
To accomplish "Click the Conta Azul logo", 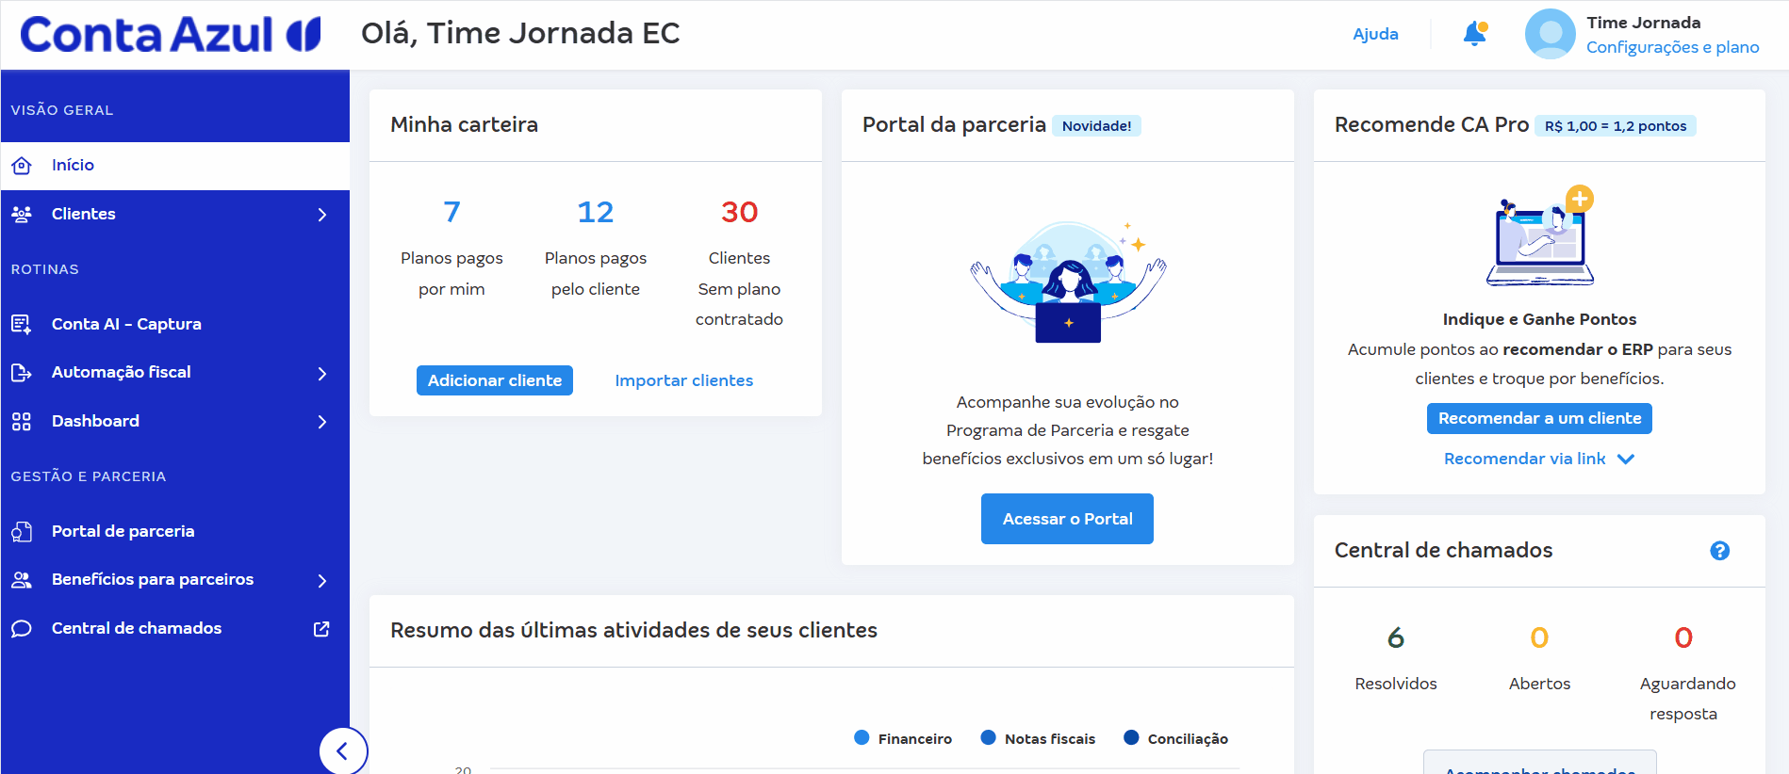I will pyautogui.click(x=171, y=35).
